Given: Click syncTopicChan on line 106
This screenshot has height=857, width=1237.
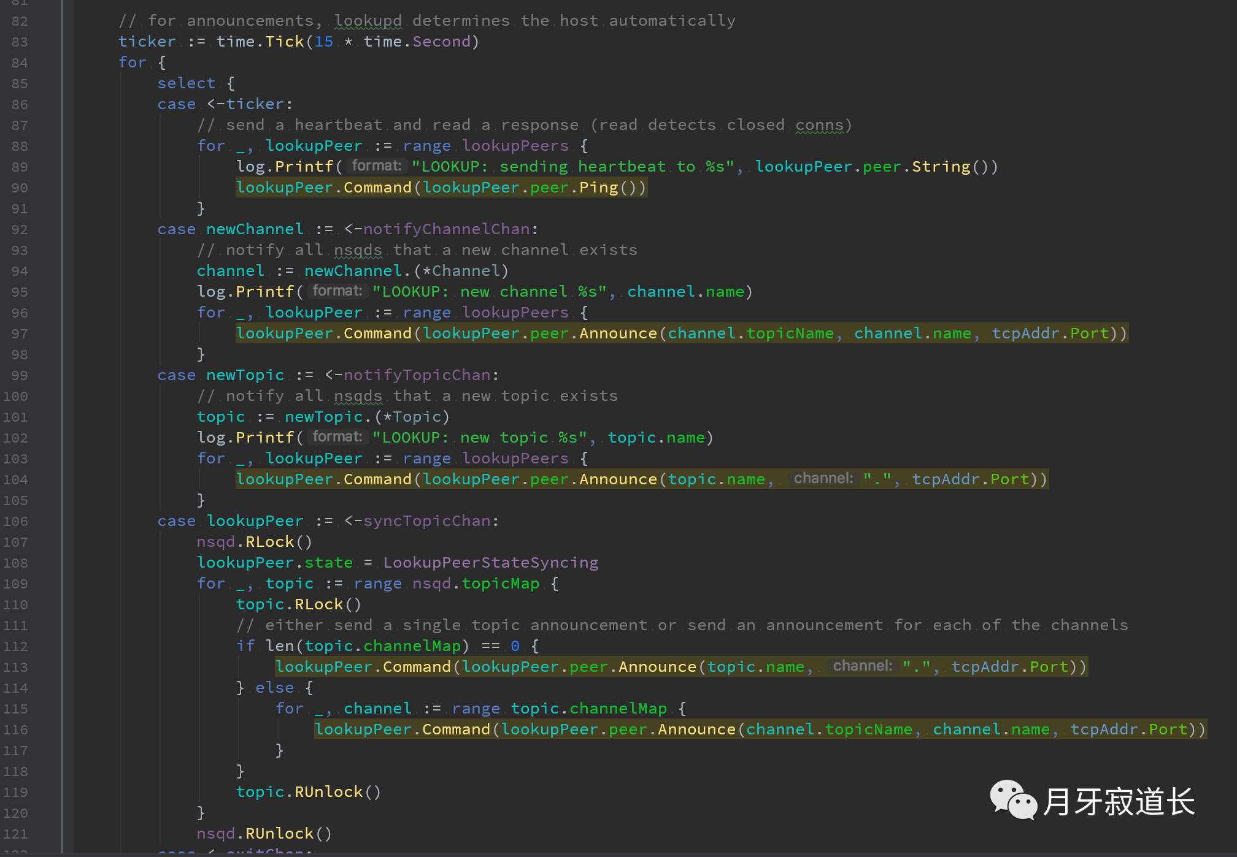Looking at the screenshot, I should tap(427, 521).
